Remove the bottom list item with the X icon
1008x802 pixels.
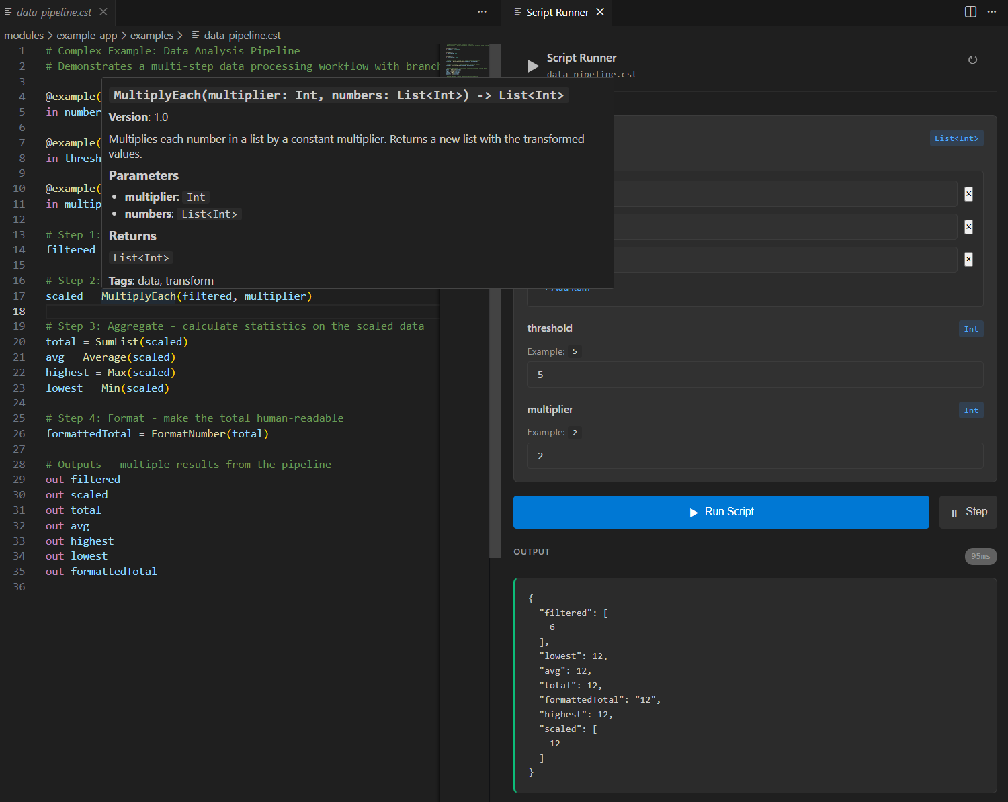[968, 259]
